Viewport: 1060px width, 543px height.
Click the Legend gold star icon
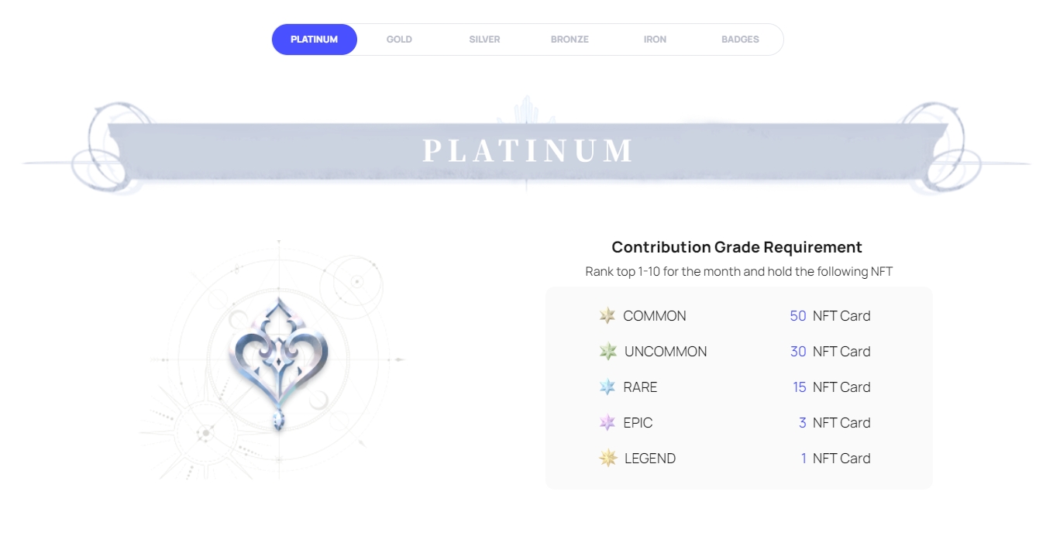click(607, 458)
